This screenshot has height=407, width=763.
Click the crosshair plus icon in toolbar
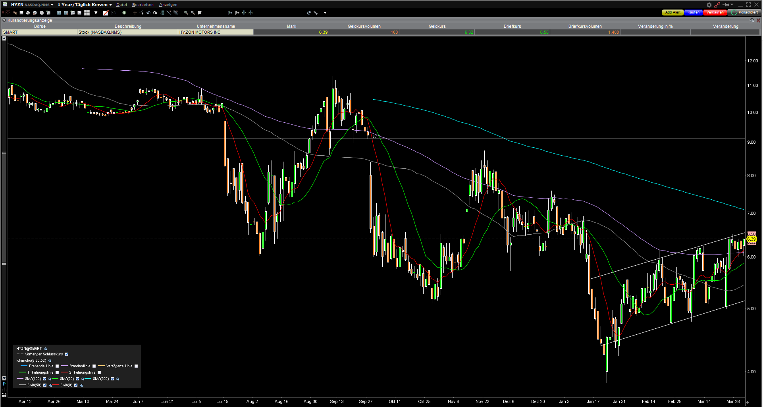(135, 13)
